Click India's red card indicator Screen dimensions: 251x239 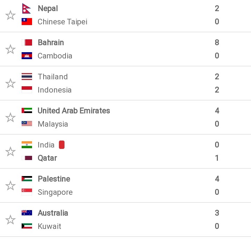pyautogui.click(x=62, y=145)
